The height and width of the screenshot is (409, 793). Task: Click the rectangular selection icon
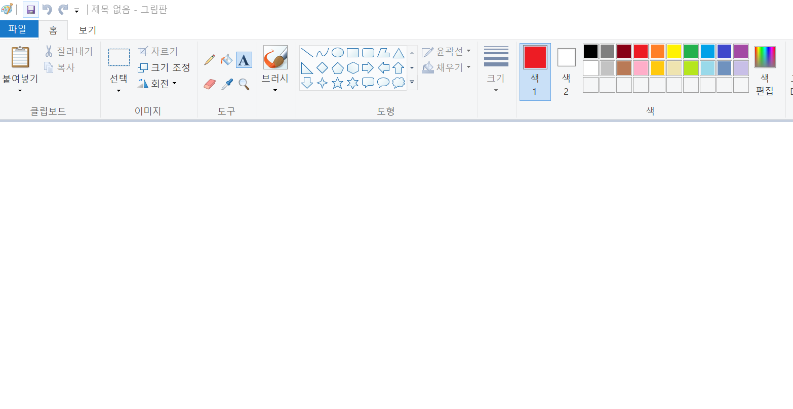(x=119, y=57)
